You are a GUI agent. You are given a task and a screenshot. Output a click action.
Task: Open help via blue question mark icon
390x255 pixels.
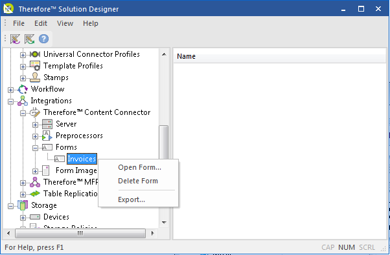coord(43,39)
